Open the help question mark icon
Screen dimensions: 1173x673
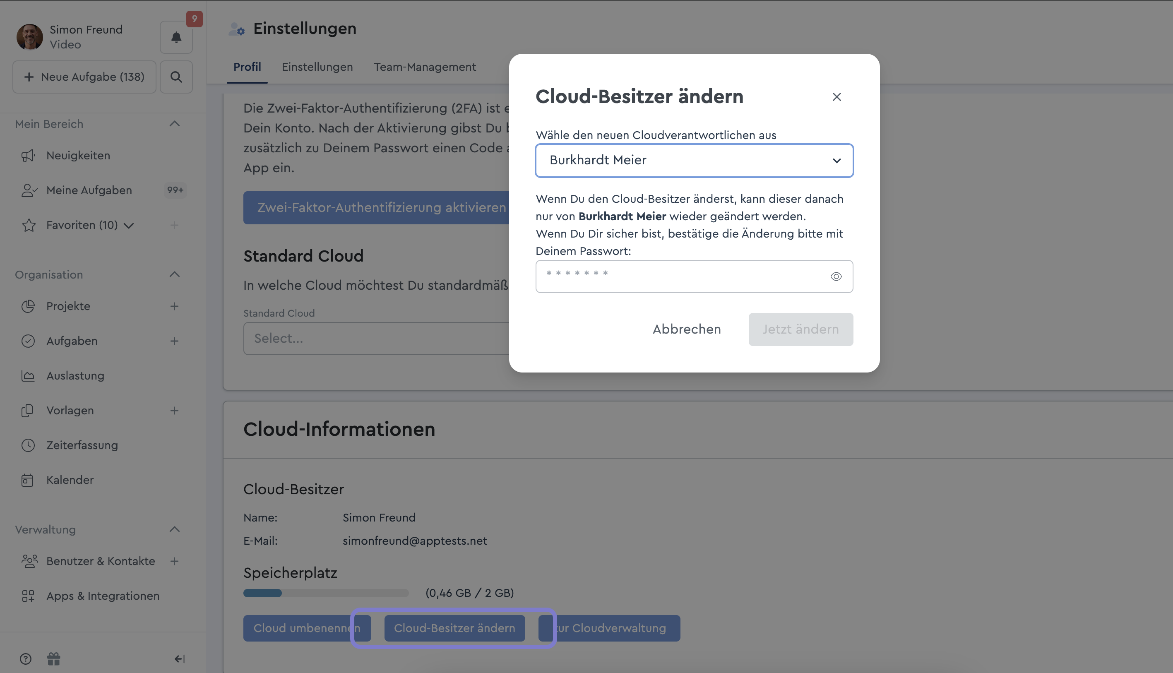point(26,659)
